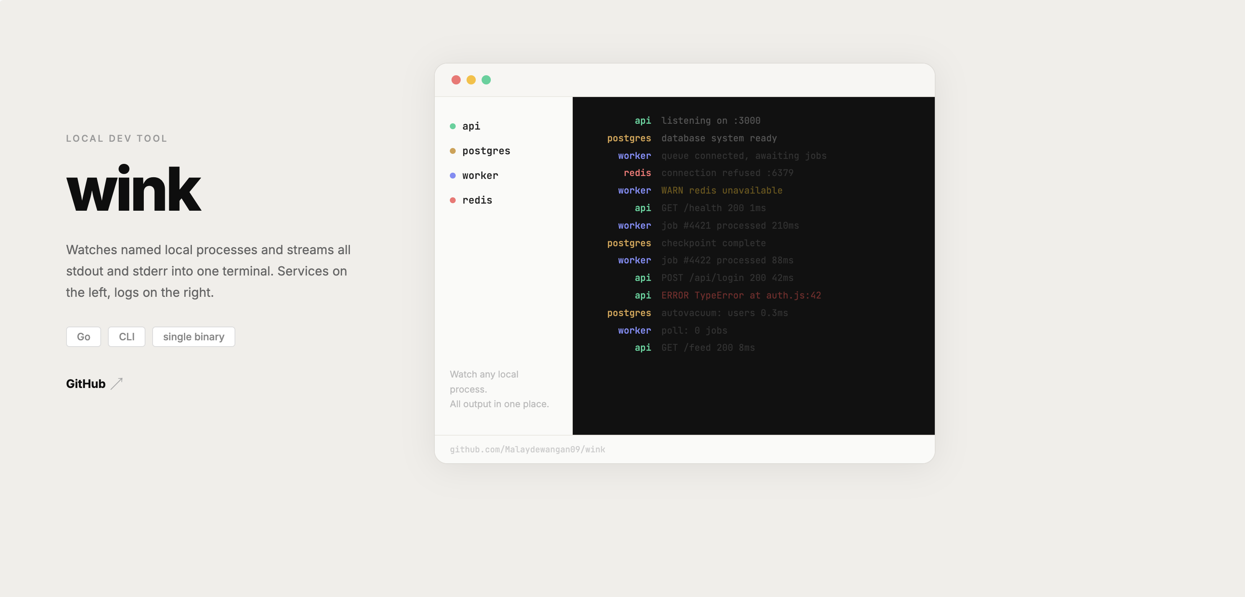The image size is (1245, 597).
Task: Open the GitHub link
Action: (x=94, y=384)
